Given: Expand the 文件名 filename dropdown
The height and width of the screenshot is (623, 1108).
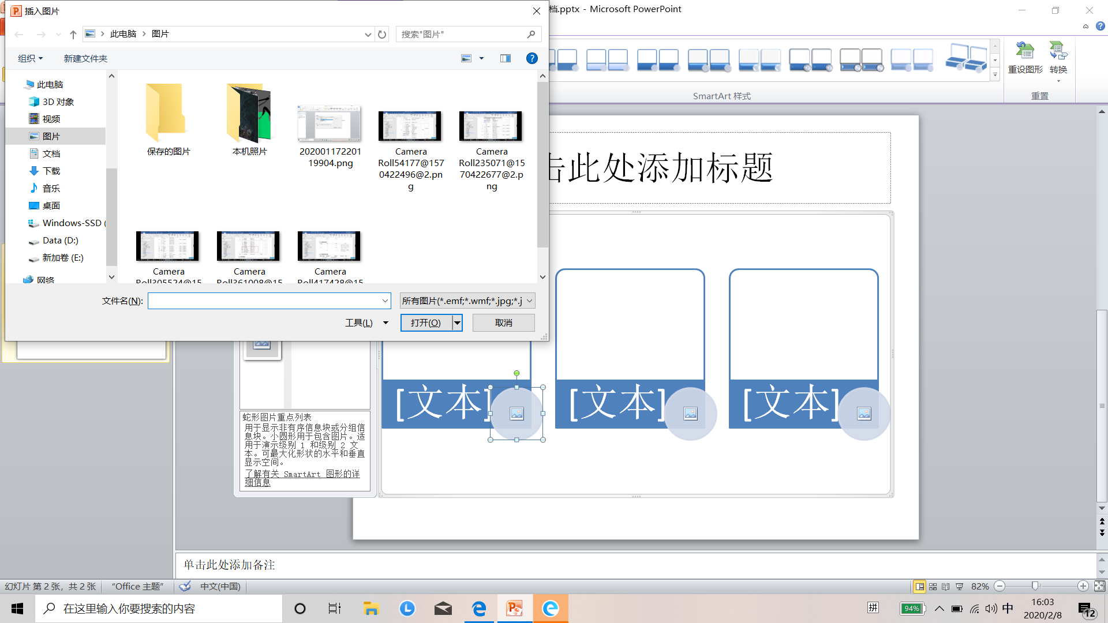Looking at the screenshot, I should point(384,301).
